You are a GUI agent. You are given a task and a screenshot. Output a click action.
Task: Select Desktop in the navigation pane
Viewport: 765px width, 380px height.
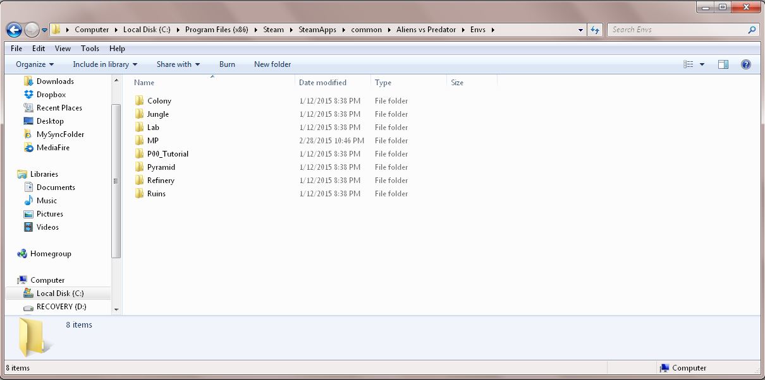50,121
